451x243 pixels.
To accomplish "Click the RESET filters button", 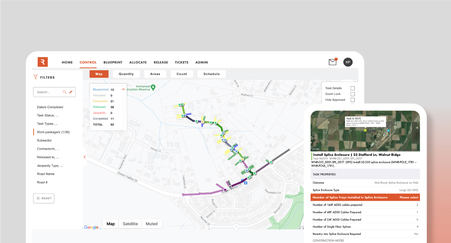I will (x=44, y=198).
